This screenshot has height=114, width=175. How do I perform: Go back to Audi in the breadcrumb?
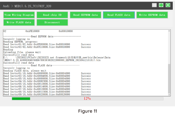(x=6, y=6)
